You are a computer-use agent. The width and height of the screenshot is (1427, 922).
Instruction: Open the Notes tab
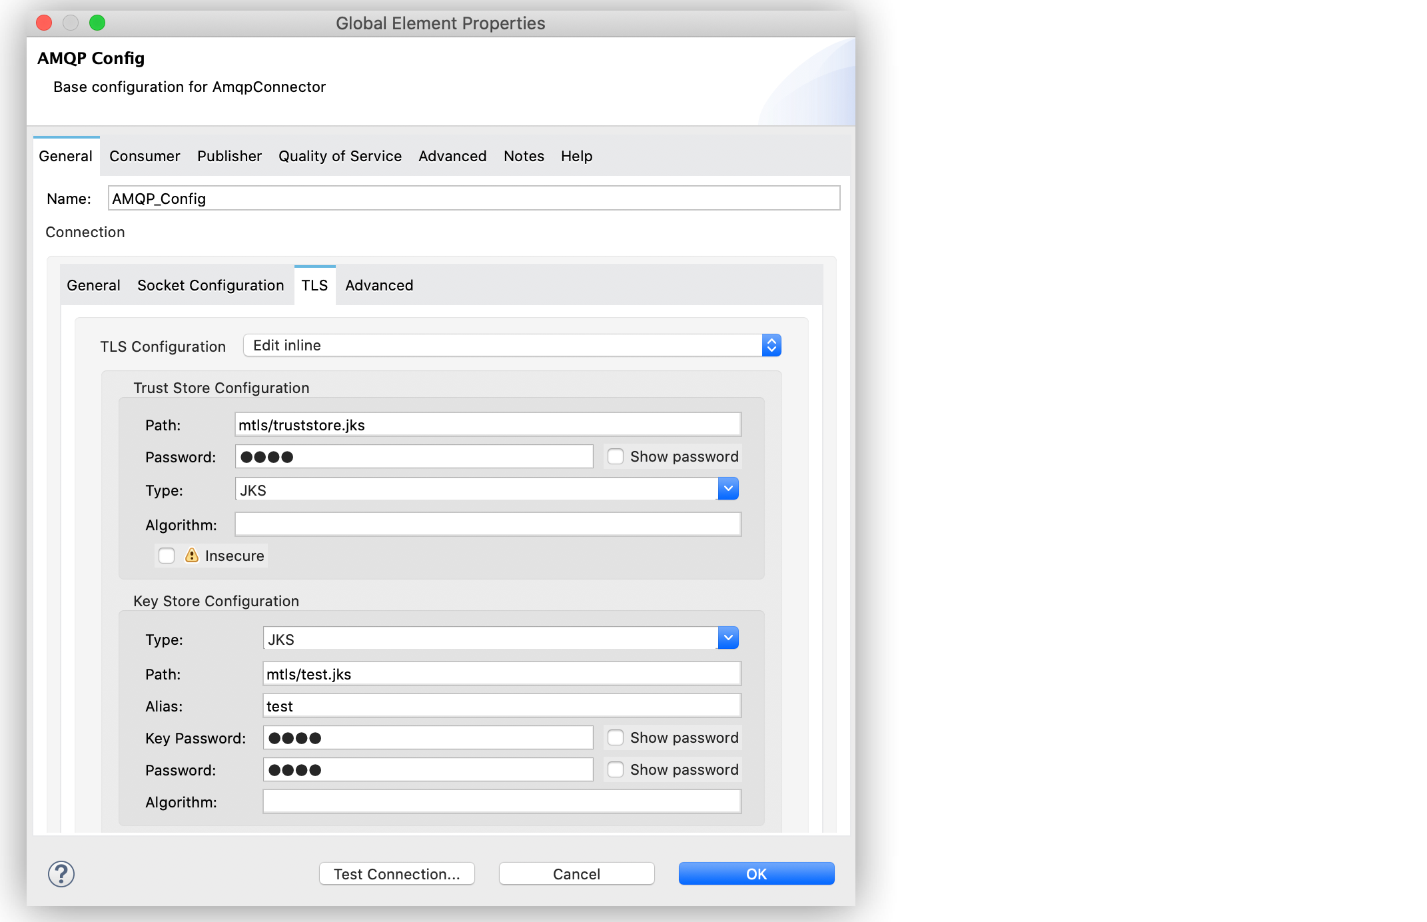click(523, 156)
